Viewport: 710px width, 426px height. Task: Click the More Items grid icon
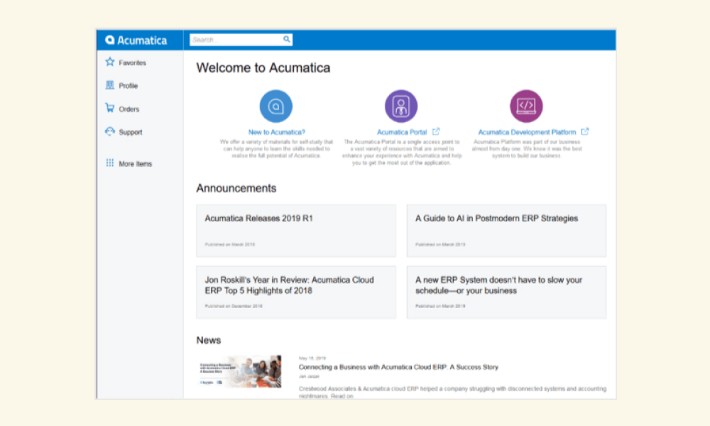(x=109, y=163)
